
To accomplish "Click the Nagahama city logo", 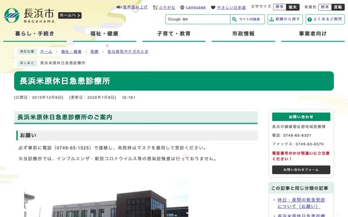I will [x=29, y=16].
